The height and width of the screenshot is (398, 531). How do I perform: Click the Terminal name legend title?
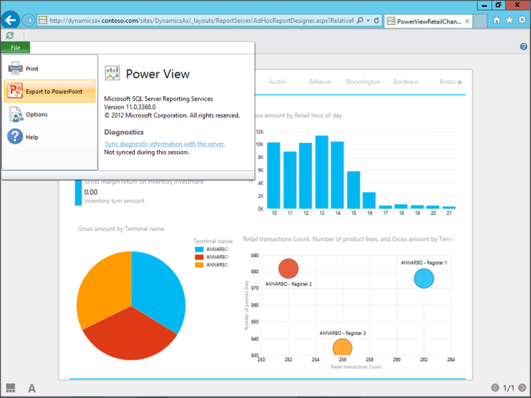(x=213, y=241)
